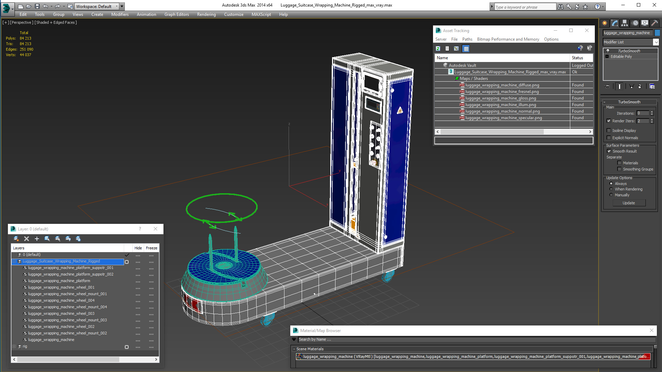Screen dimensions: 662x372
Task: Expand the rig layer in layers panel
Action: tap(14, 346)
